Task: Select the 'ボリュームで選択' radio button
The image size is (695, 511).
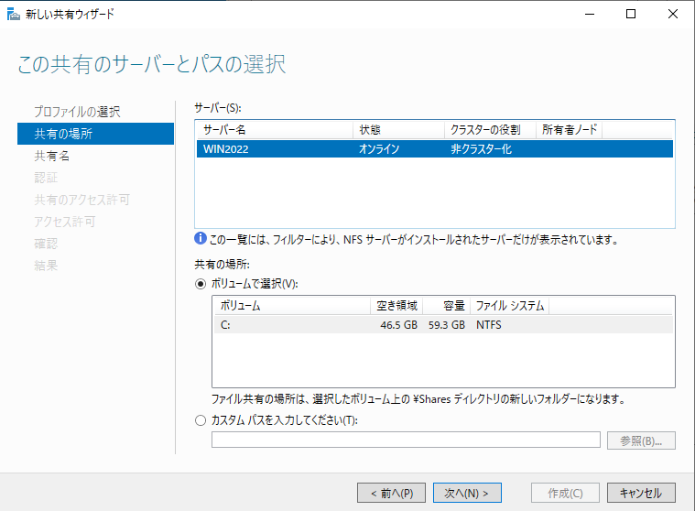Action: click(x=201, y=284)
